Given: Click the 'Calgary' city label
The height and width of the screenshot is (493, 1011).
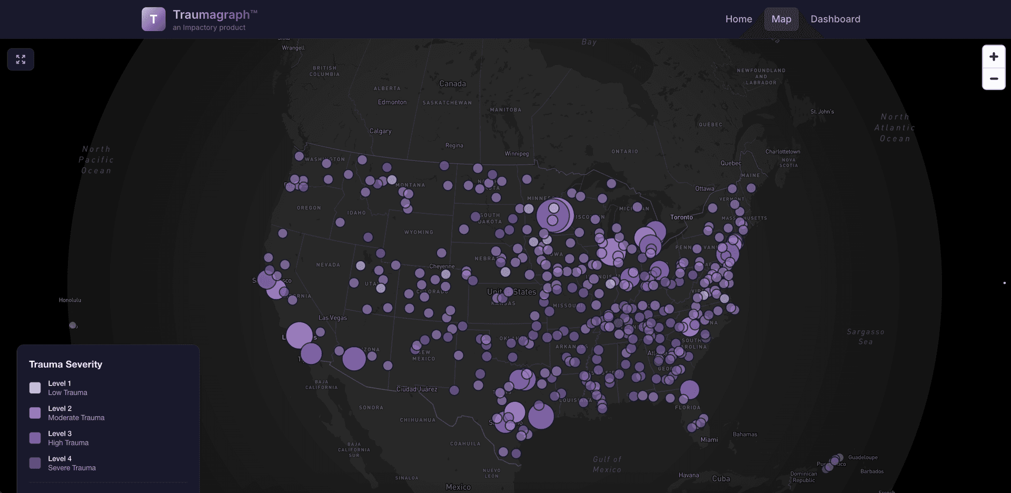Looking at the screenshot, I should (380, 131).
